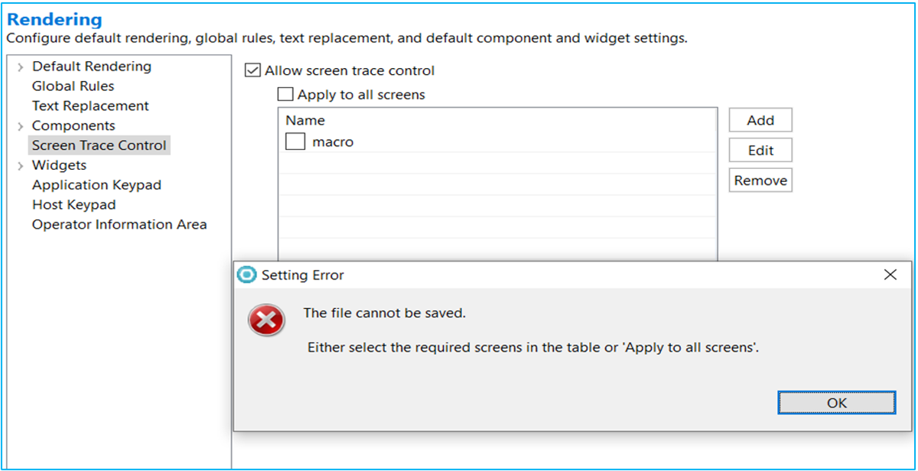Enable the Apply to all screens checkbox
This screenshot has height=471, width=918.
click(x=285, y=96)
